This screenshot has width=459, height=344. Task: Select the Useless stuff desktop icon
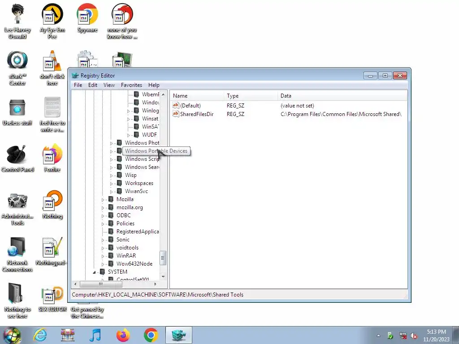coord(17,112)
